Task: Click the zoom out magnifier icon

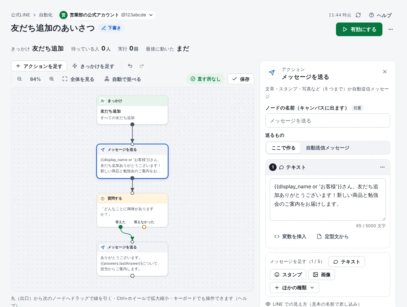Action: click(x=19, y=79)
